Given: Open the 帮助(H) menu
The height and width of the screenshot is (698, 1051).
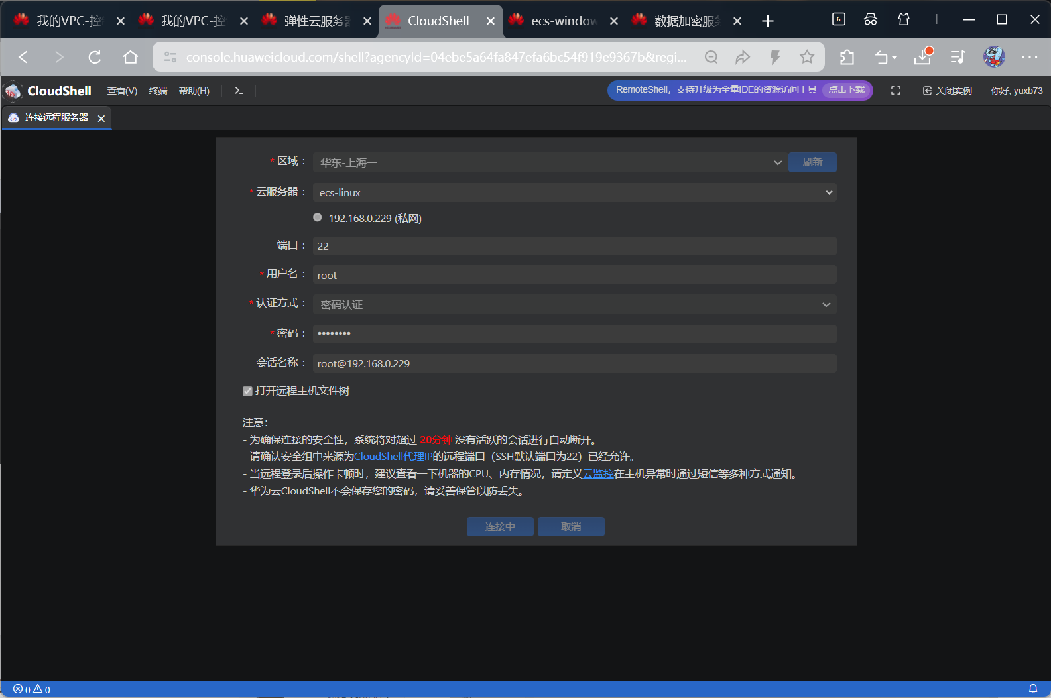Looking at the screenshot, I should coord(194,91).
